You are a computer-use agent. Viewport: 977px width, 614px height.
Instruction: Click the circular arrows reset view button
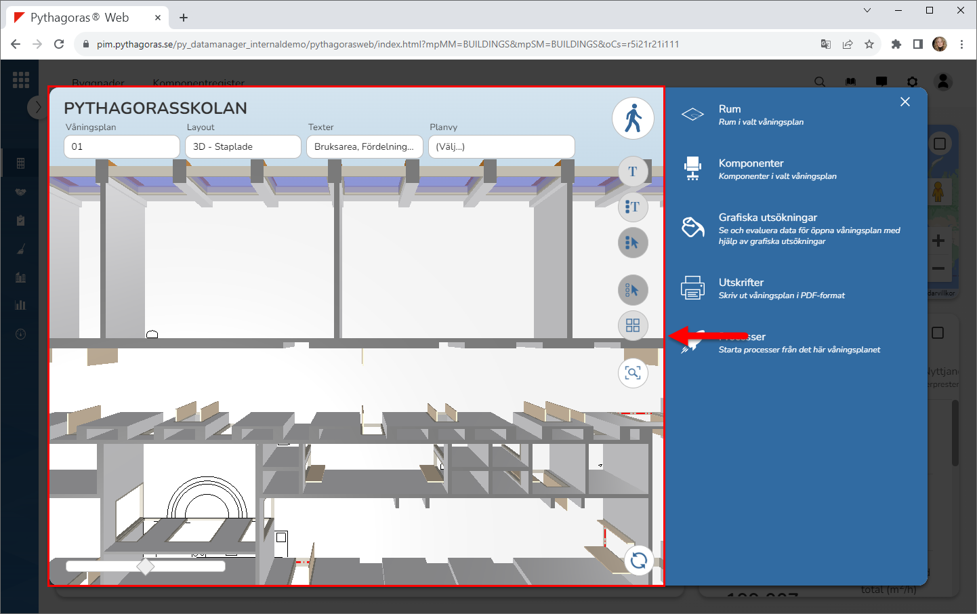pyautogui.click(x=638, y=560)
